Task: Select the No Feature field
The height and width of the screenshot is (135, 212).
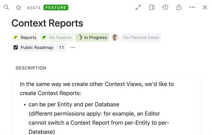Action: pyautogui.click(x=57, y=37)
